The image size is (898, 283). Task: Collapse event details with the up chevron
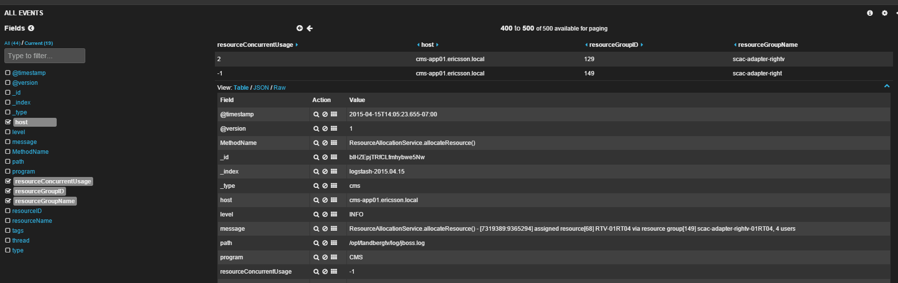click(x=887, y=86)
